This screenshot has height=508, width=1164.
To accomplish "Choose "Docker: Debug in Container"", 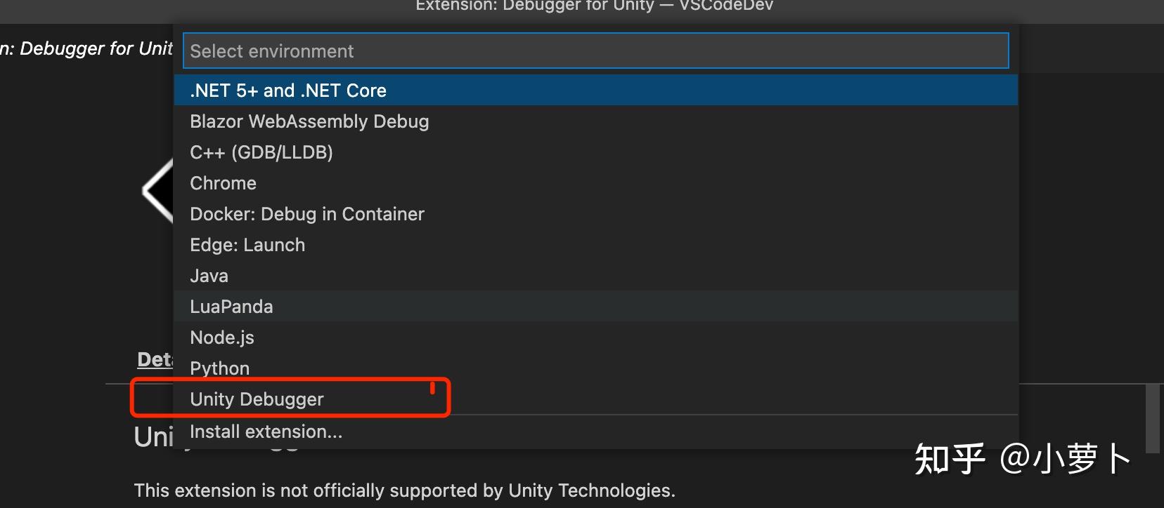I will (307, 213).
